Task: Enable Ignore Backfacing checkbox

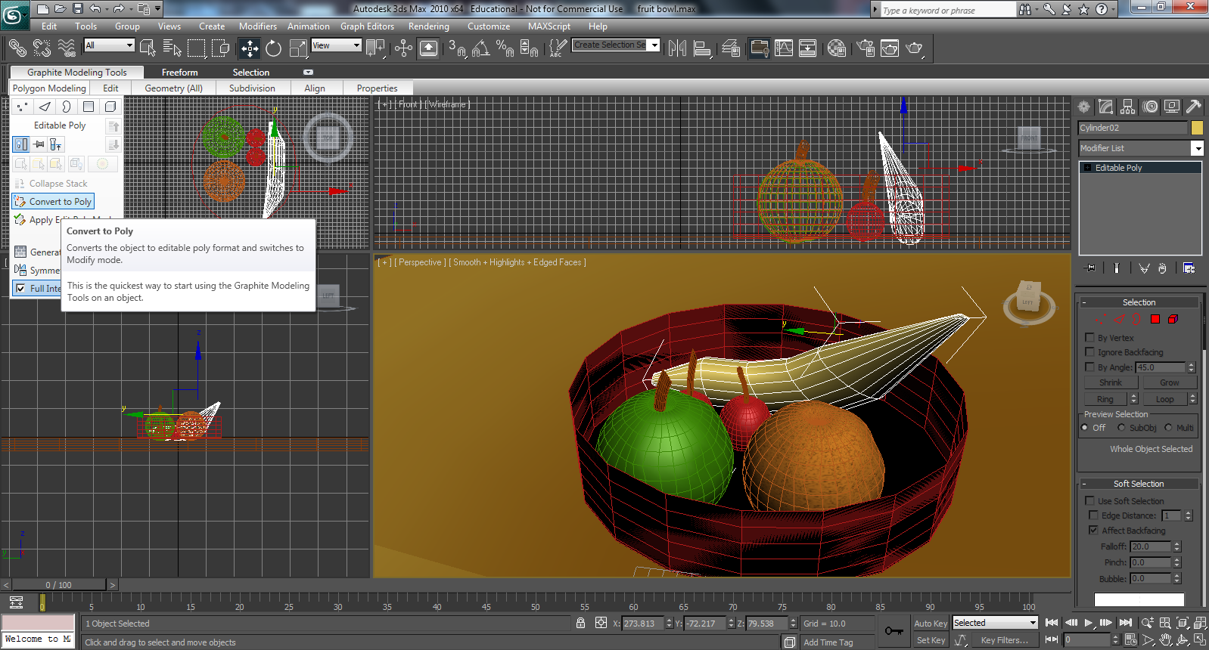Action: click(x=1089, y=351)
